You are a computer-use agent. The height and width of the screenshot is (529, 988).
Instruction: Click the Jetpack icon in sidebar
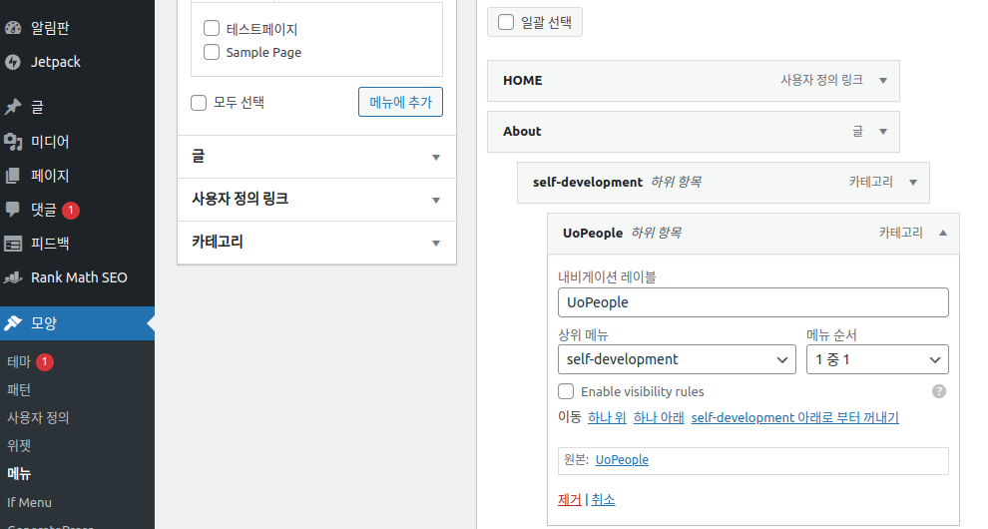click(13, 62)
